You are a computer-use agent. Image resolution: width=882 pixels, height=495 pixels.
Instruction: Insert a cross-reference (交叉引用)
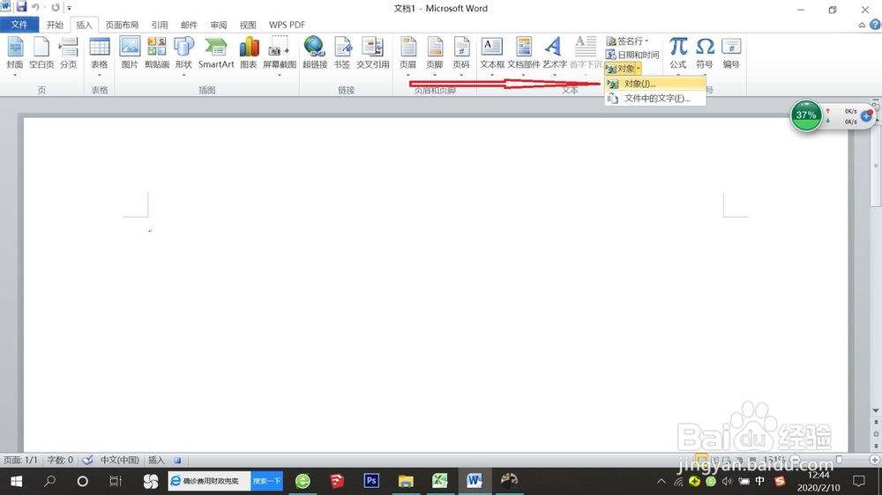pyautogui.click(x=372, y=54)
